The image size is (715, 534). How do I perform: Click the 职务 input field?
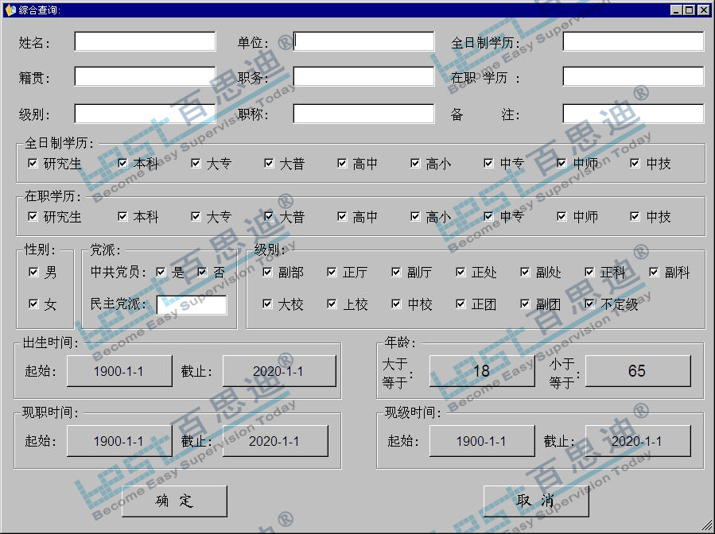(x=363, y=76)
